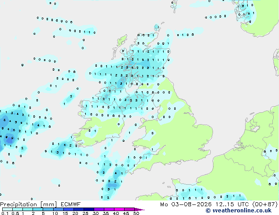Click the forecast offset '(00+87)'
Viewport: 279px width, 215px height.
[x=265, y=204]
